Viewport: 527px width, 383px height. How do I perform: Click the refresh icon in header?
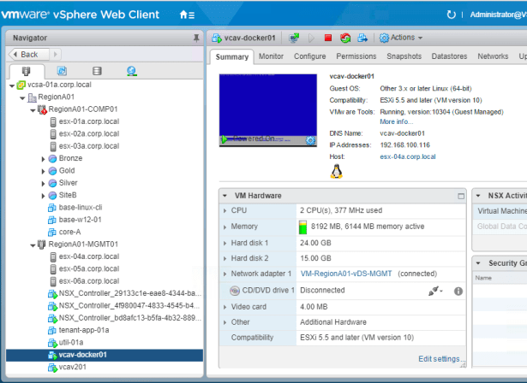pyautogui.click(x=451, y=15)
